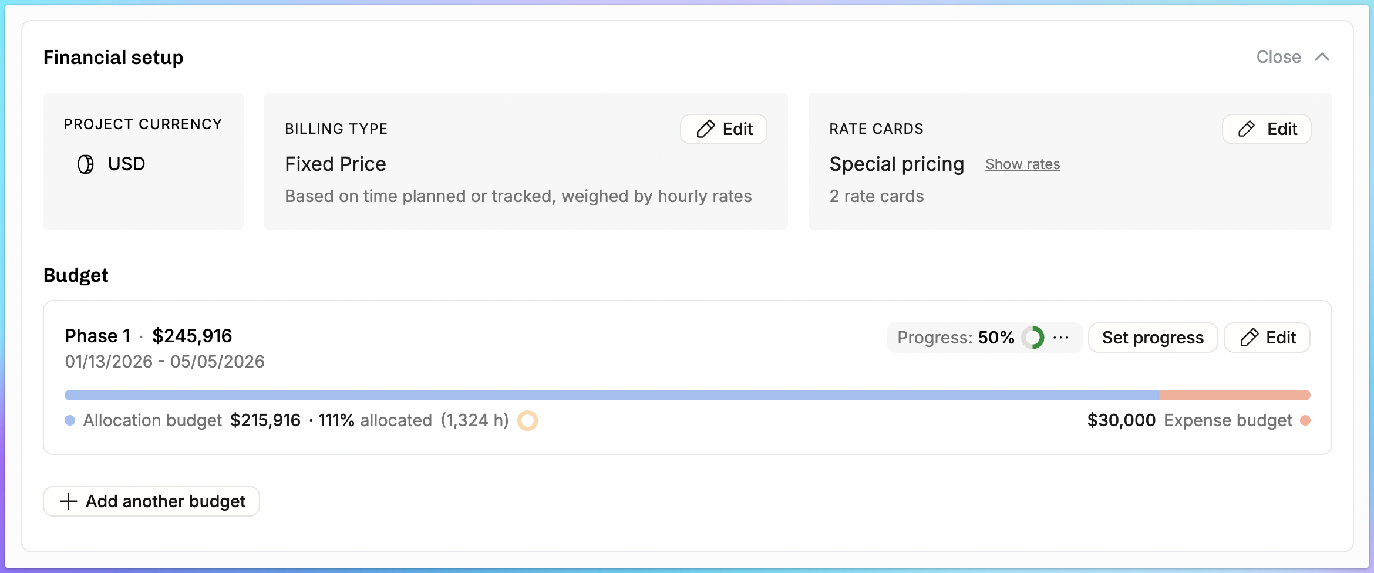
Task: Open the three-dots progress options menu
Action: click(1061, 338)
